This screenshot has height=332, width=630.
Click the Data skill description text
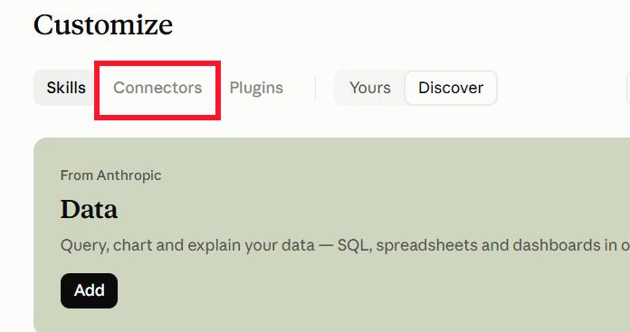(x=345, y=245)
